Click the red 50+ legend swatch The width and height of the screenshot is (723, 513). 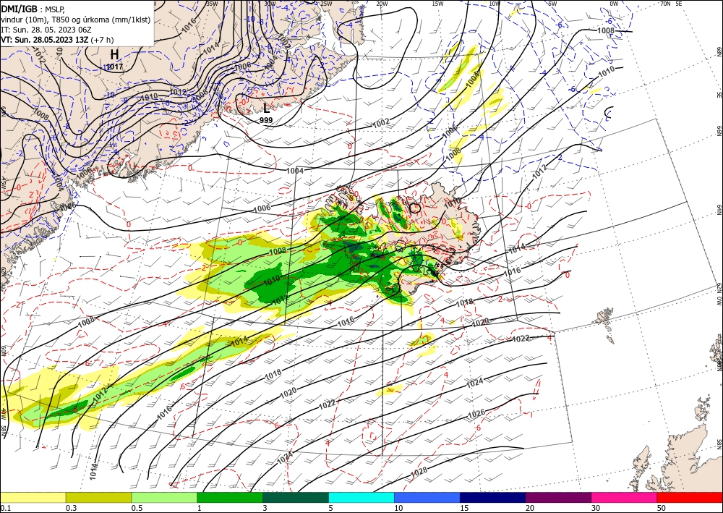click(x=690, y=497)
